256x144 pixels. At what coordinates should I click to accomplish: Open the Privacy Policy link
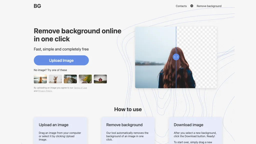(45, 91)
